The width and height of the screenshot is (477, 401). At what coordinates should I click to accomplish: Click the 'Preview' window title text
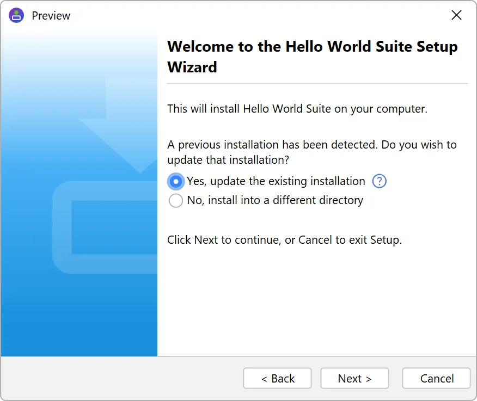click(x=51, y=16)
